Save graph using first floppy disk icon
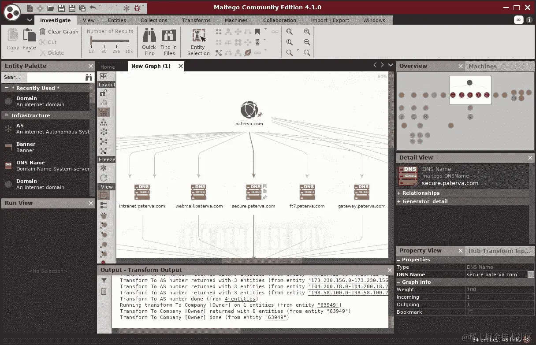The height and width of the screenshot is (345, 536). (61, 8)
